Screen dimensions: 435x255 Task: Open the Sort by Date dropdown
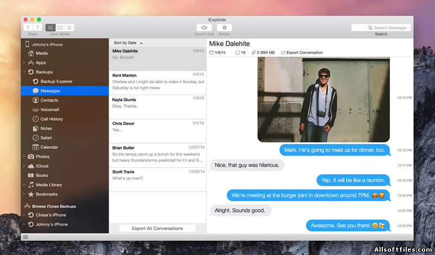[x=128, y=42]
